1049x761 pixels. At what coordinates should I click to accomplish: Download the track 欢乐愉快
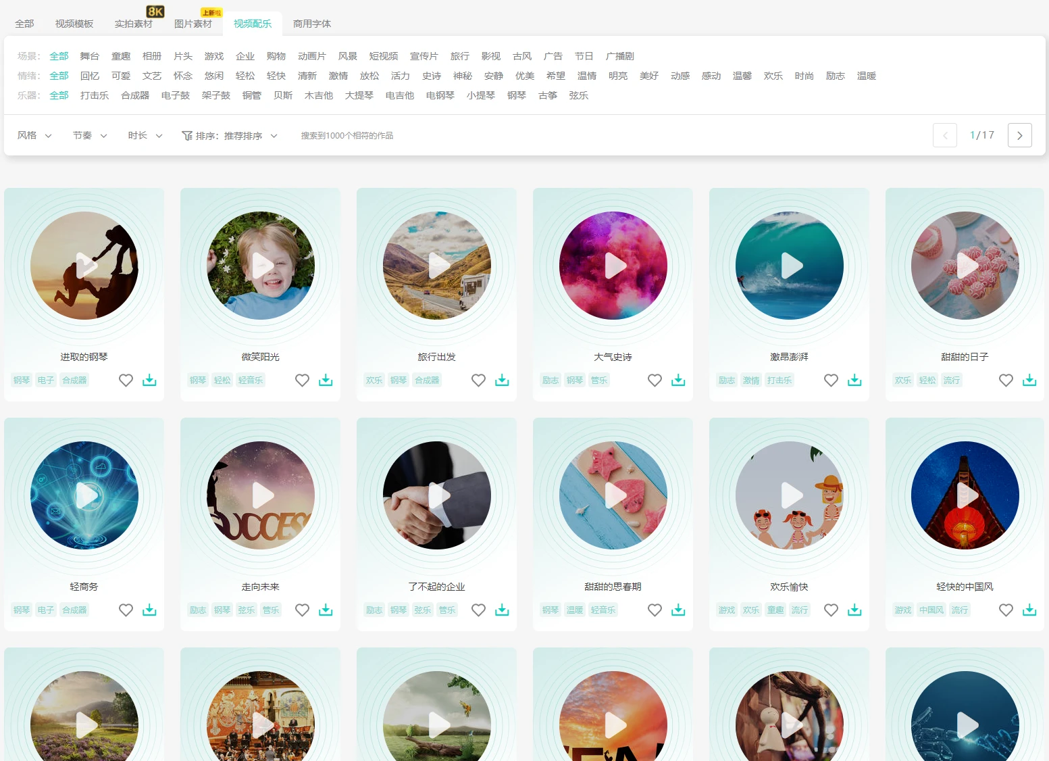[854, 610]
